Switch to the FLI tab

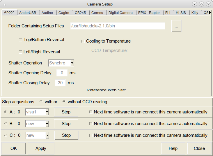168,13
